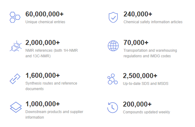The height and width of the screenshot is (127, 195).
Task: Click 'Unique chemical entries' text
Action: (x=45, y=22)
